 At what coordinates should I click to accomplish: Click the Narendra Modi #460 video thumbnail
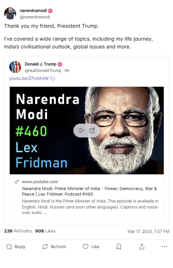(87, 131)
